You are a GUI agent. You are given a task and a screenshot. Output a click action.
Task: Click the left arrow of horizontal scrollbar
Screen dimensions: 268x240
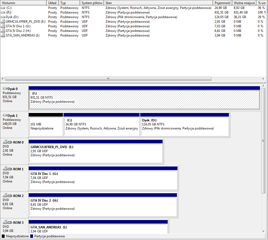coord(2,79)
